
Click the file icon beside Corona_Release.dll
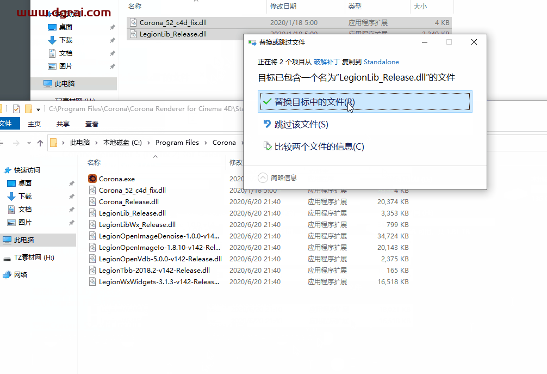[x=92, y=201]
